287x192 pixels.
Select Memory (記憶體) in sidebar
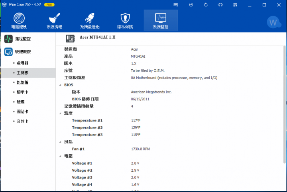pos(22,82)
